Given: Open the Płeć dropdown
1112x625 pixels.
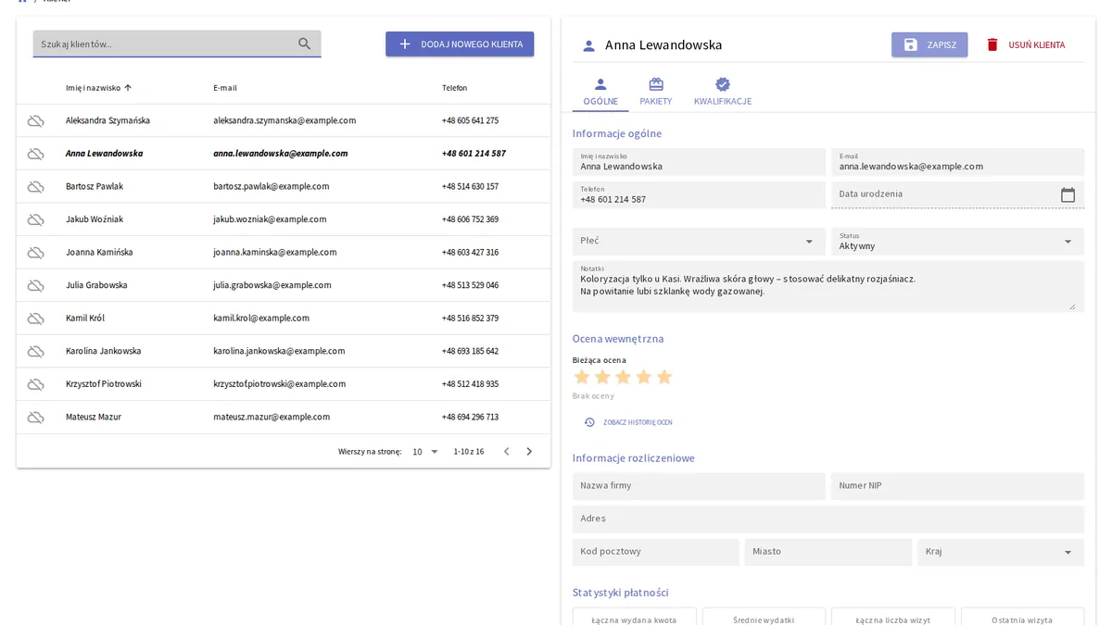Looking at the screenshot, I should pyautogui.click(x=699, y=241).
